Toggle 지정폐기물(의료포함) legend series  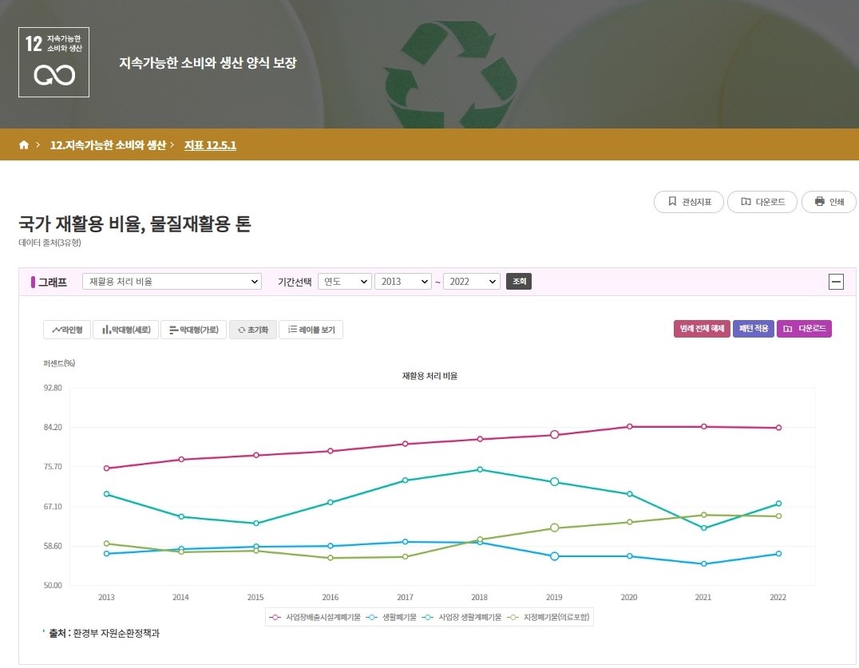(552, 617)
